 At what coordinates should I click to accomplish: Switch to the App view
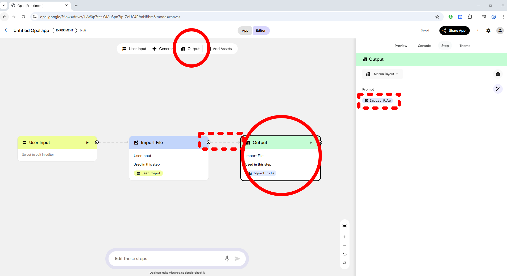(245, 31)
